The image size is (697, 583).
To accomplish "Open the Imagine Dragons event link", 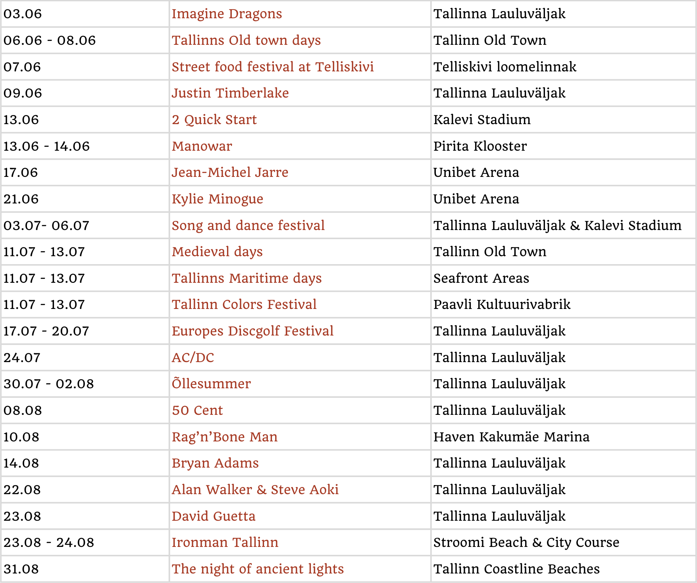I will (227, 14).
